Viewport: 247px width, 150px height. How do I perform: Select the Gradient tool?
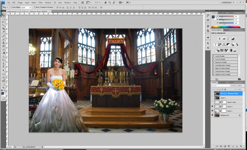pos(3,53)
